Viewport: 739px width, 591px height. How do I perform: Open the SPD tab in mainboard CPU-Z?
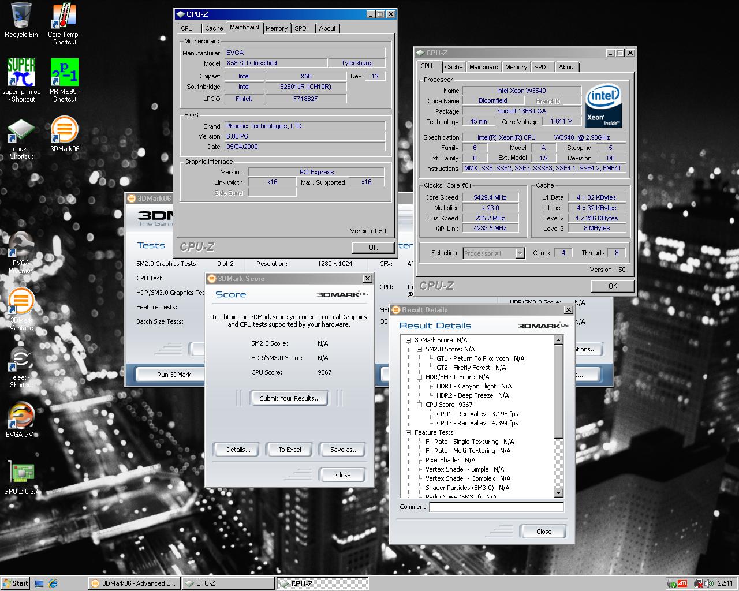pos(301,28)
